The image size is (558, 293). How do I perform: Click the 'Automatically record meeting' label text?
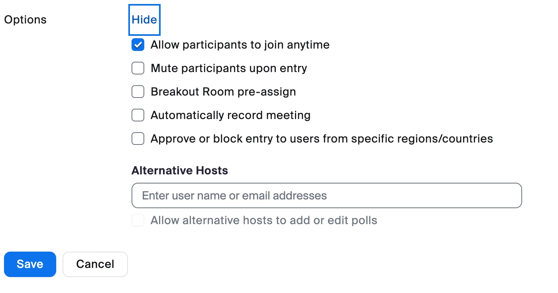[x=230, y=115]
